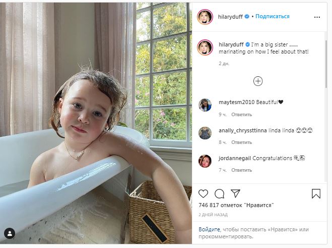Click the '2 дней назад' post timestamp

coord(213,215)
